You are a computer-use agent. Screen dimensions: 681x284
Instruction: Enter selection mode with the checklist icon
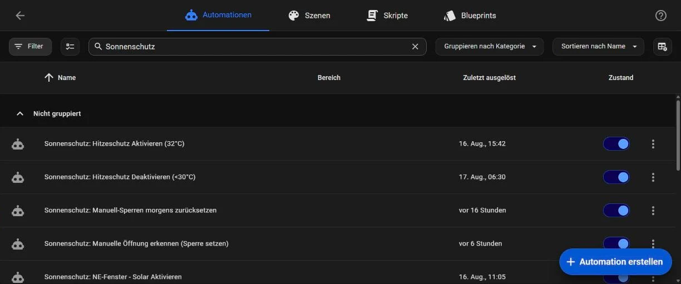point(70,47)
